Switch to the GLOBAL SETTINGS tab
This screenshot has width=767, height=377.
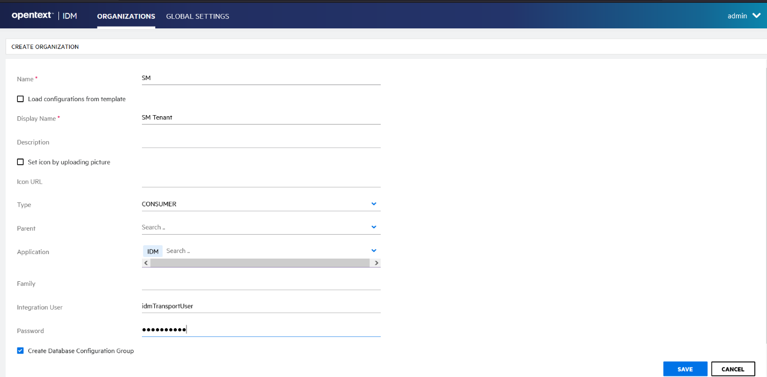(198, 16)
